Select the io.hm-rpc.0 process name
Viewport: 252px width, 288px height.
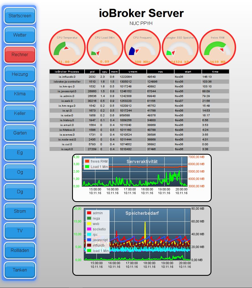tap(67, 87)
